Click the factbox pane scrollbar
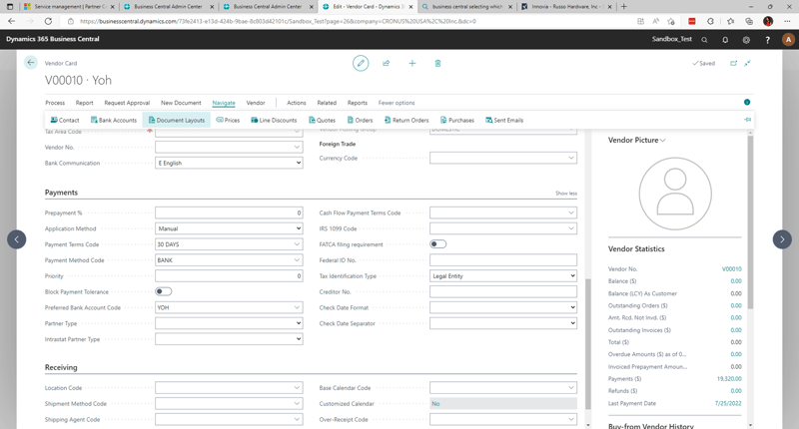Image resolution: width=799 pixels, height=429 pixels. 750,221
